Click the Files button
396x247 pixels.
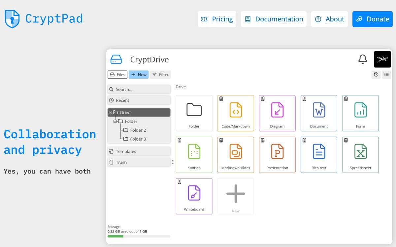coord(117,75)
